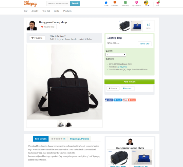The width and height of the screenshot is (183, 167).
Task: Open the Favorites heart icon in header
Action: 115,2
